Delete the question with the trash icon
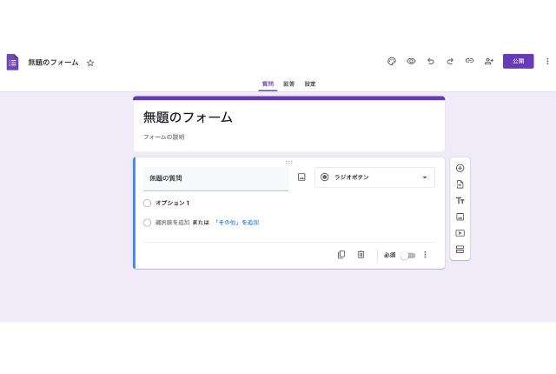Viewport: 556px width, 374px height. [x=361, y=255]
